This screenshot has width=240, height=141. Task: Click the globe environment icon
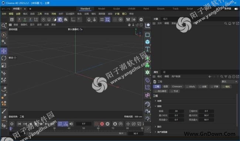[147, 104]
